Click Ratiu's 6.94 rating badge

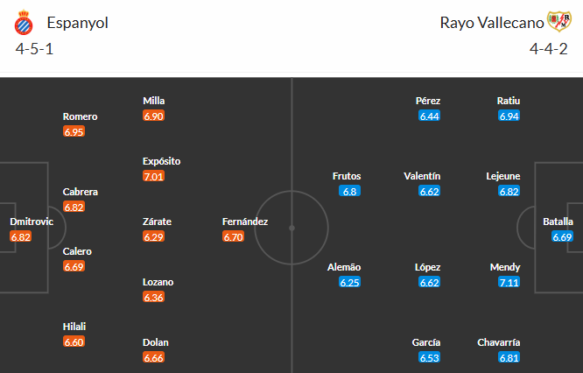[x=509, y=116]
